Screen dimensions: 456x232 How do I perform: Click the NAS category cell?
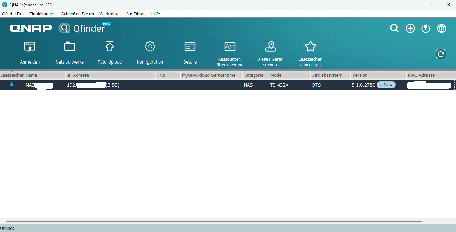[248, 85]
